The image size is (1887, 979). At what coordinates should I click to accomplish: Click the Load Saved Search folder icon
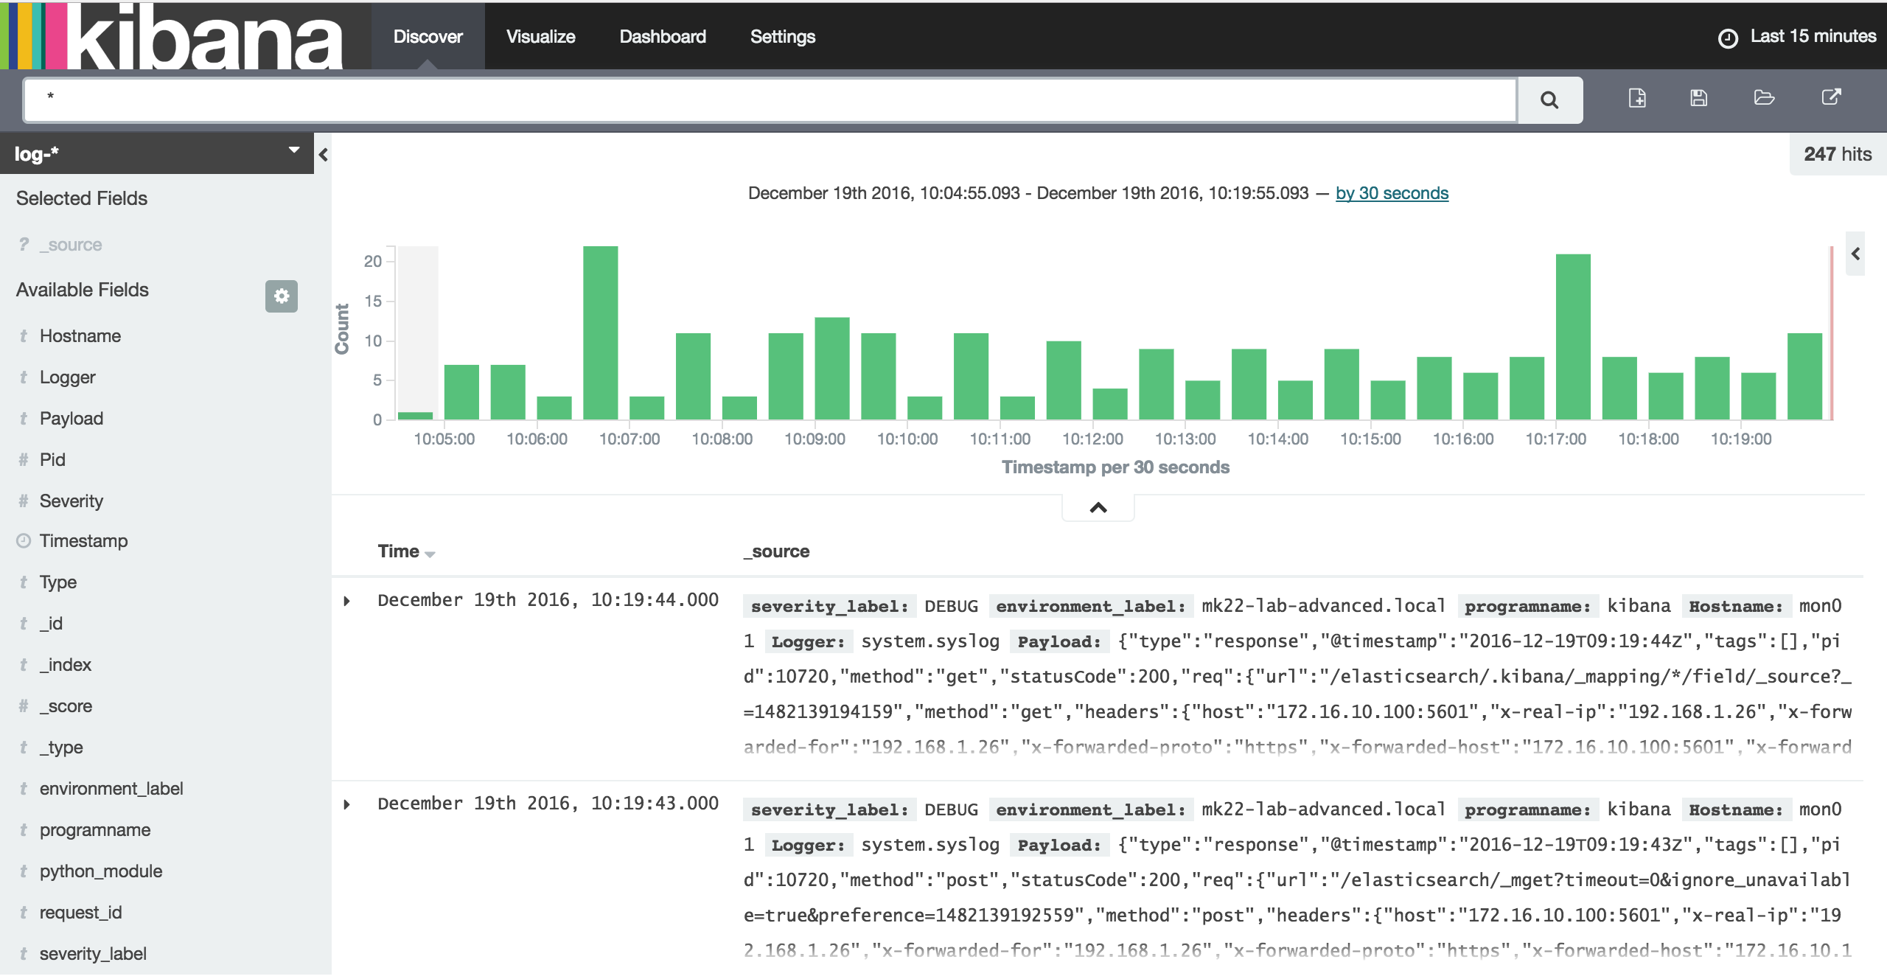point(1764,98)
